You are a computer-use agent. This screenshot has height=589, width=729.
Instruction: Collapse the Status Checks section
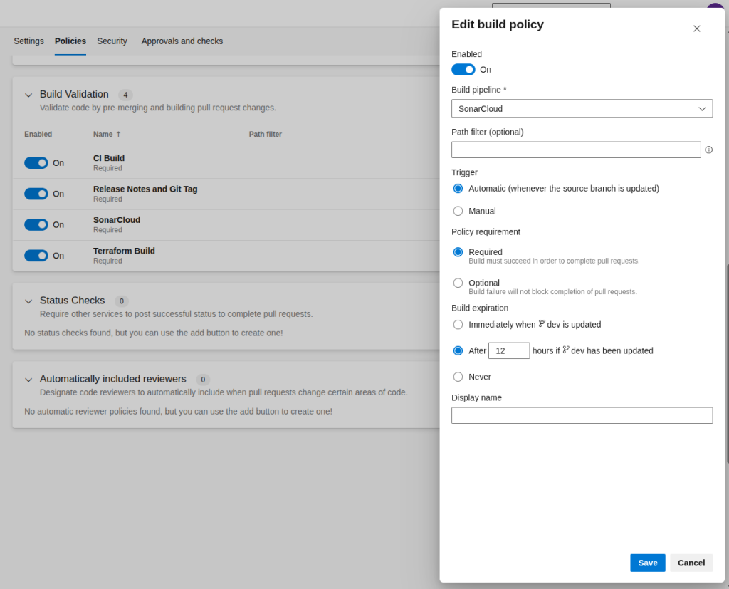[28, 301]
